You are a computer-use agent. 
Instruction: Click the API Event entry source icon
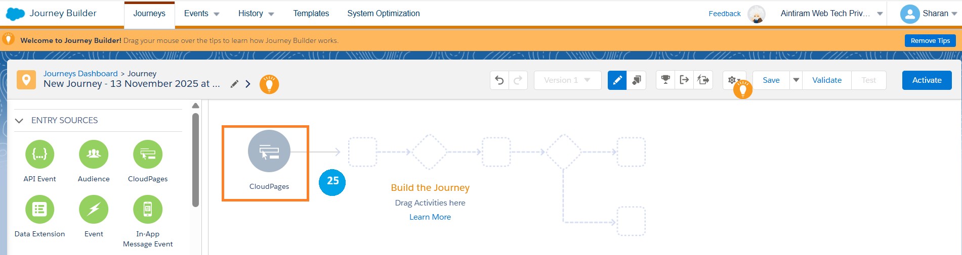(39, 155)
